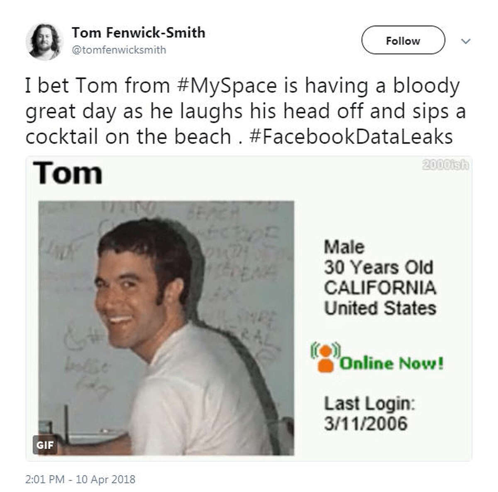Play the GIF by clicking Tom's photo
Image resolution: width=498 pixels, height=492 pixels.
point(166,328)
